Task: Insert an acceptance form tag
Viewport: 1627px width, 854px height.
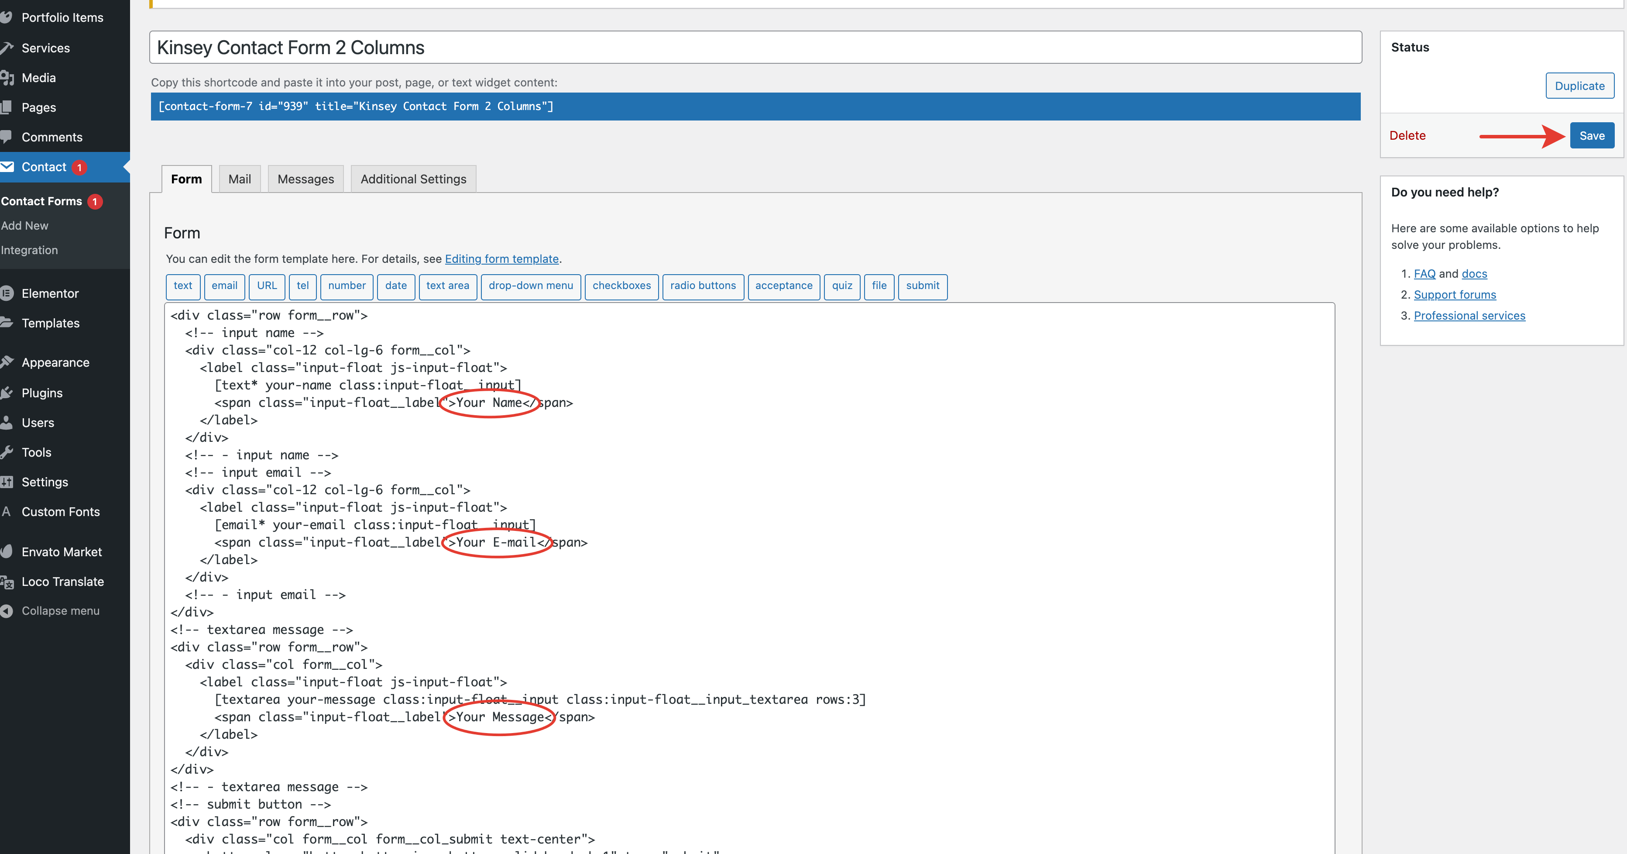Action: [783, 286]
